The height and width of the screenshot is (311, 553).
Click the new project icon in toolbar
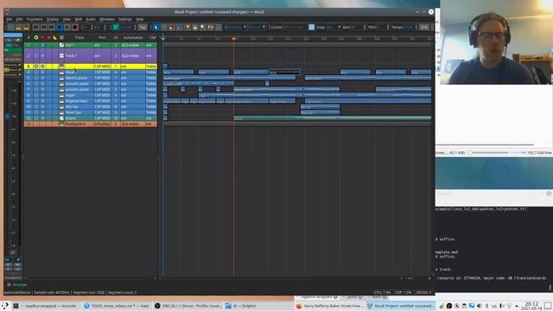pyautogui.click(x=10, y=27)
